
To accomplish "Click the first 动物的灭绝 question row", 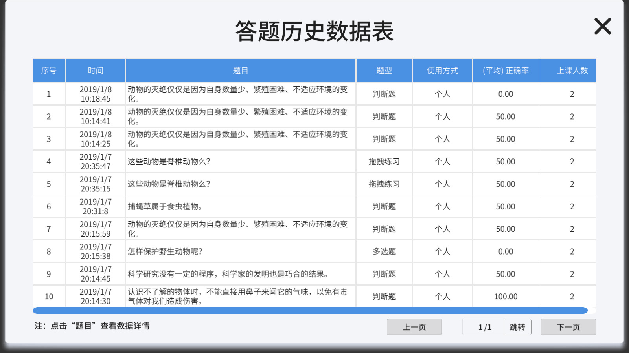I will tap(236, 93).
